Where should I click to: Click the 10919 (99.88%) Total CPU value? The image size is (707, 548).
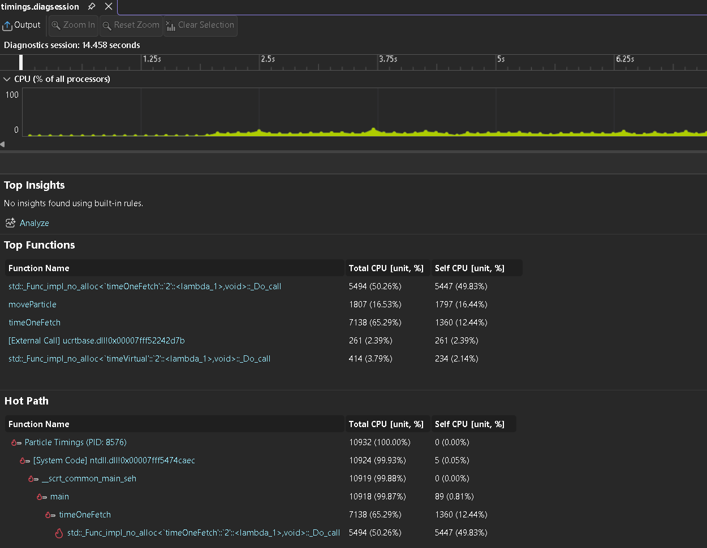pyautogui.click(x=377, y=479)
